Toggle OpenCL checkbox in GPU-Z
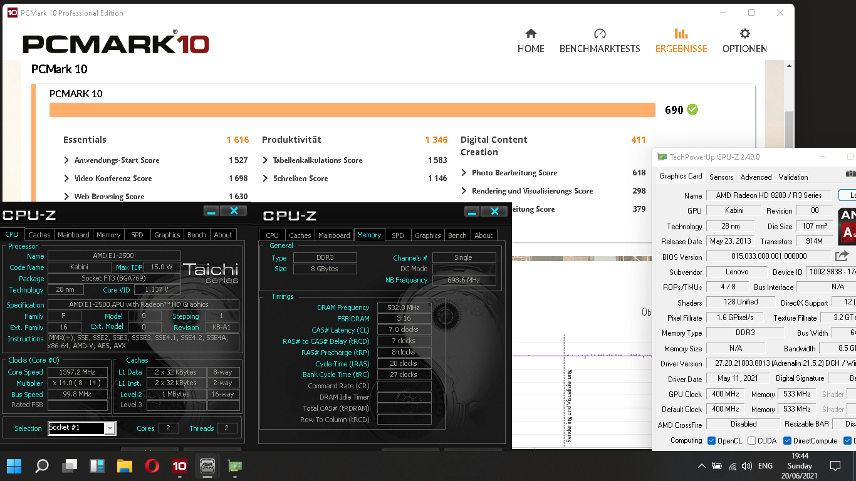856x481 pixels. pyautogui.click(x=712, y=440)
